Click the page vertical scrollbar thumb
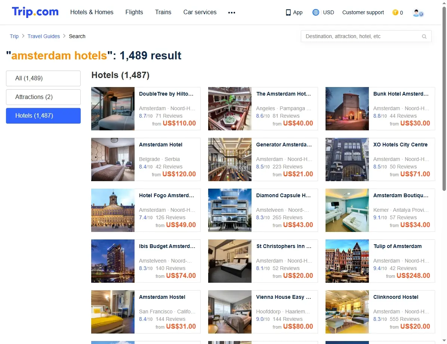 coord(444,98)
